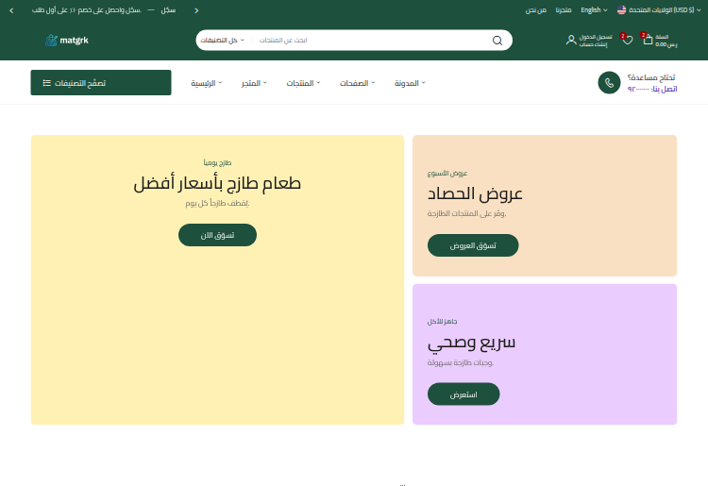708x486 pixels.
Task: Open the تصفّح التصنيفات categories button
Action: tap(101, 83)
